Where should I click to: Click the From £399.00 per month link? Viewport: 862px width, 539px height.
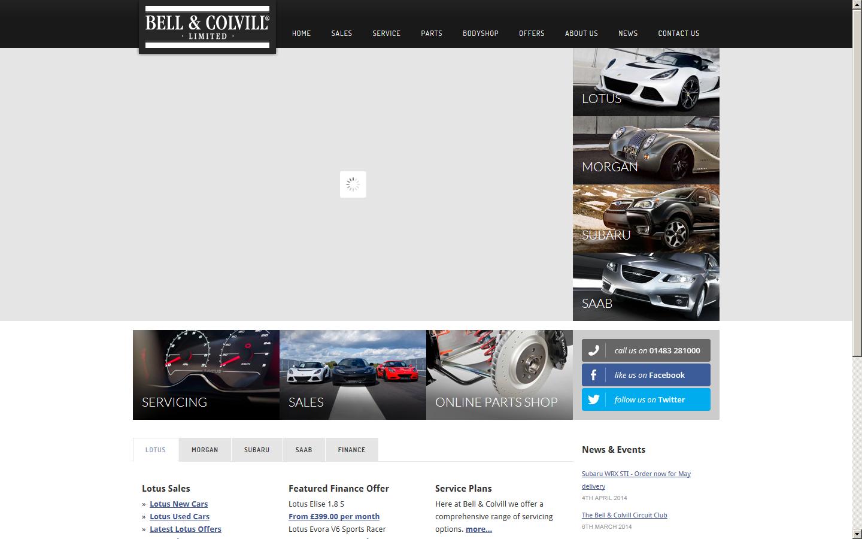[x=334, y=517]
